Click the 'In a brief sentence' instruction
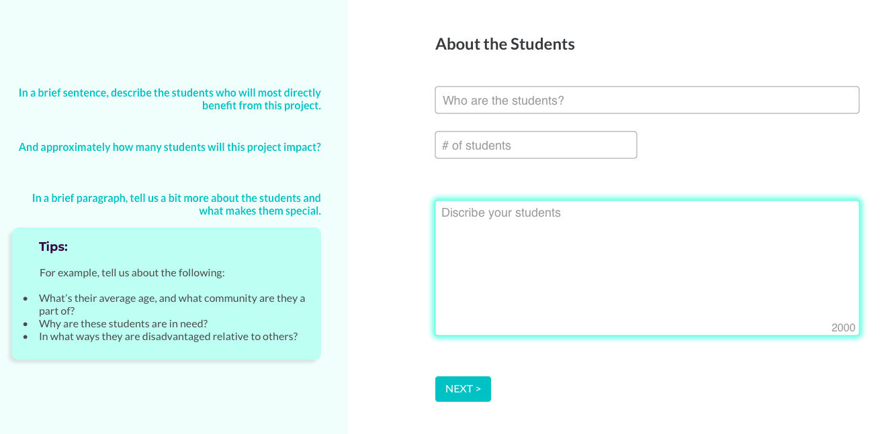 click(x=169, y=93)
